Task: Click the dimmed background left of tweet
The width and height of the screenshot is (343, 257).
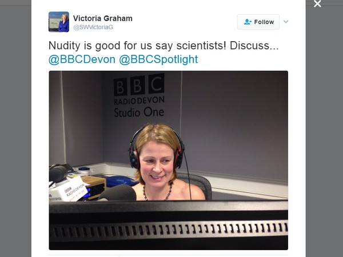Action: pyautogui.click(x=15, y=131)
